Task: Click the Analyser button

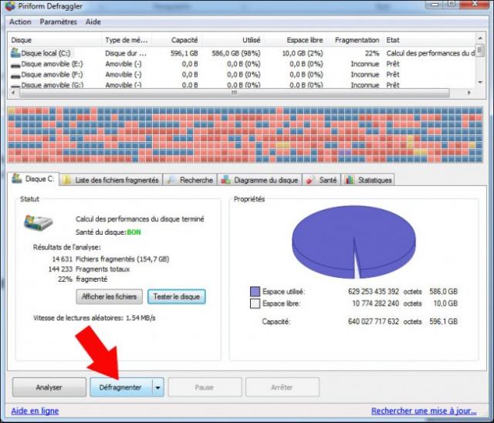Action: [x=49, y=387]
